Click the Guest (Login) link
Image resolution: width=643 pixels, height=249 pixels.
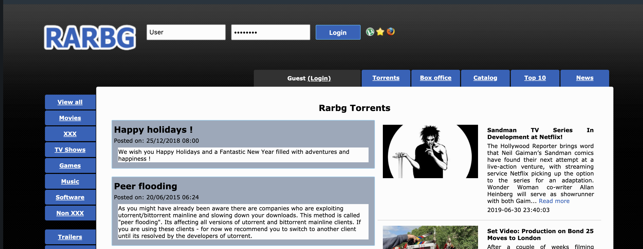pos(309,78)
